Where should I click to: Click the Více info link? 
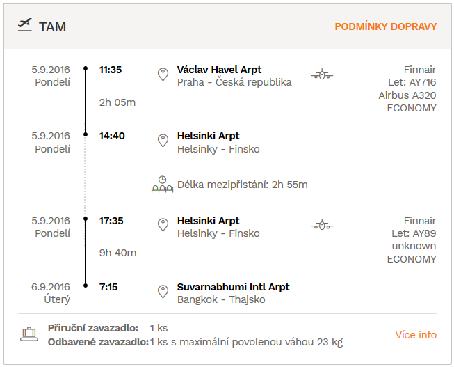pos(416,335)
